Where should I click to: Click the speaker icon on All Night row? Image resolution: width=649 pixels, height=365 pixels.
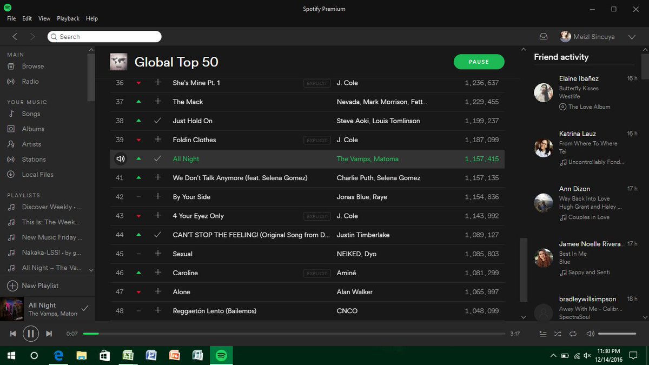click(x=120, y=159)
